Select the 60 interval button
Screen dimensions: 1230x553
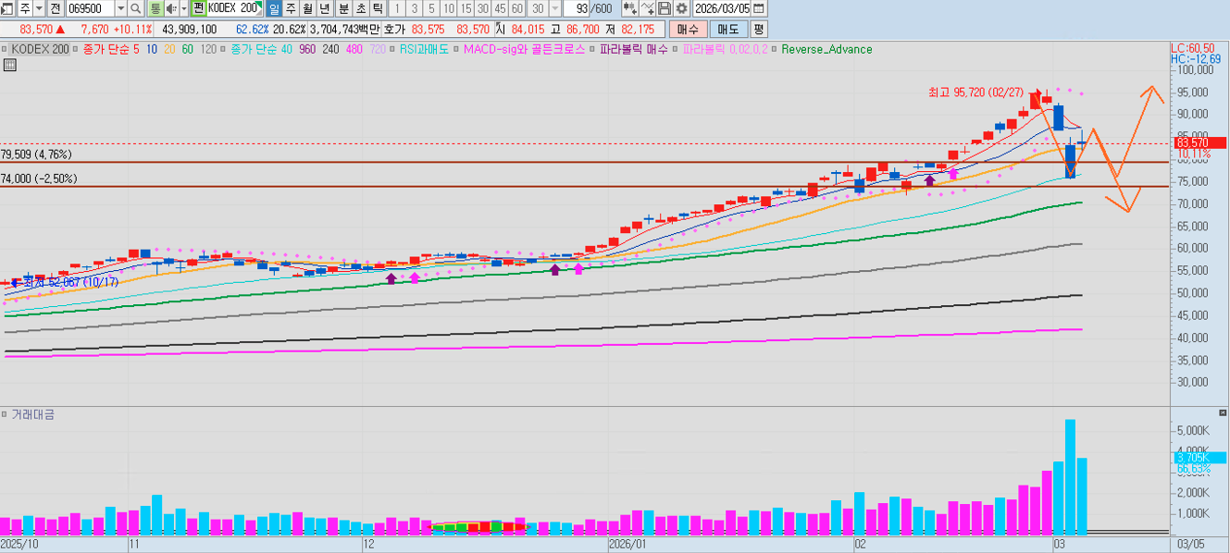516,8
